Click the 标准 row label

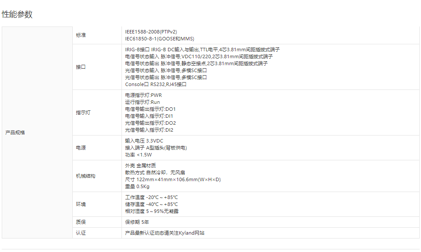click(81, 35)
